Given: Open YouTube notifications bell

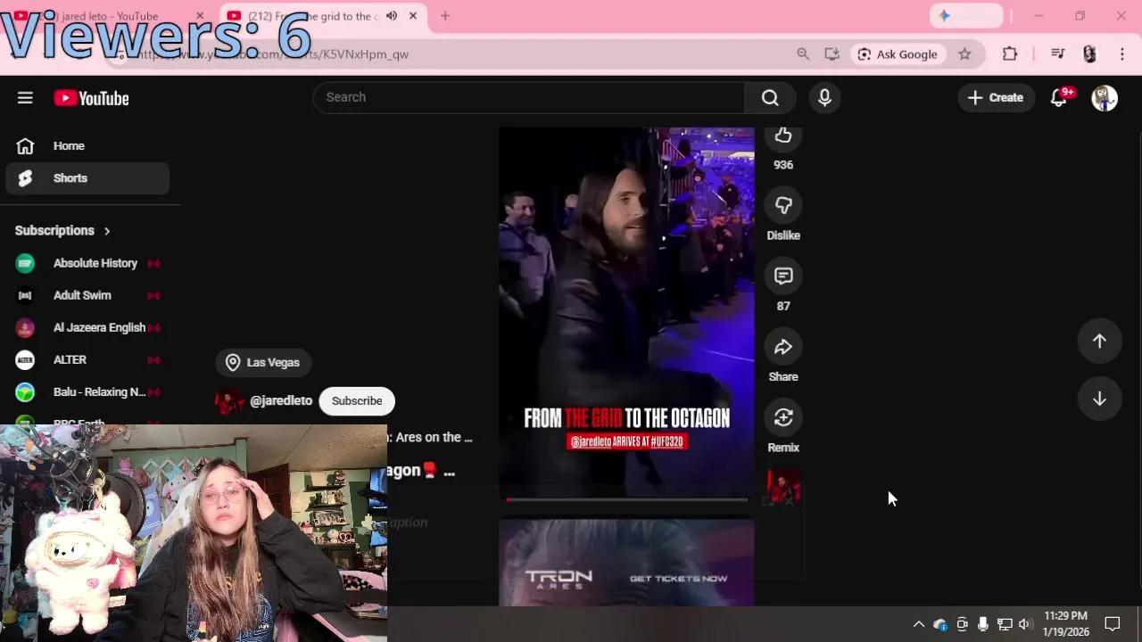Looking at the screenshot, I should click(1059, 97).
